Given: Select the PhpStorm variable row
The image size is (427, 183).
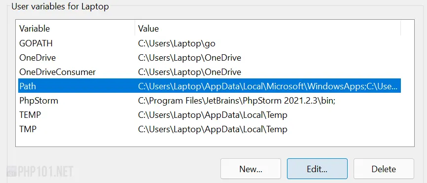Looking at the screenshot, I should pos(210,101).
